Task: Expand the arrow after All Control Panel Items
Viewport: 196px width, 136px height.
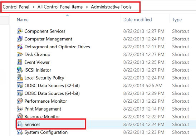Action: 87,7
